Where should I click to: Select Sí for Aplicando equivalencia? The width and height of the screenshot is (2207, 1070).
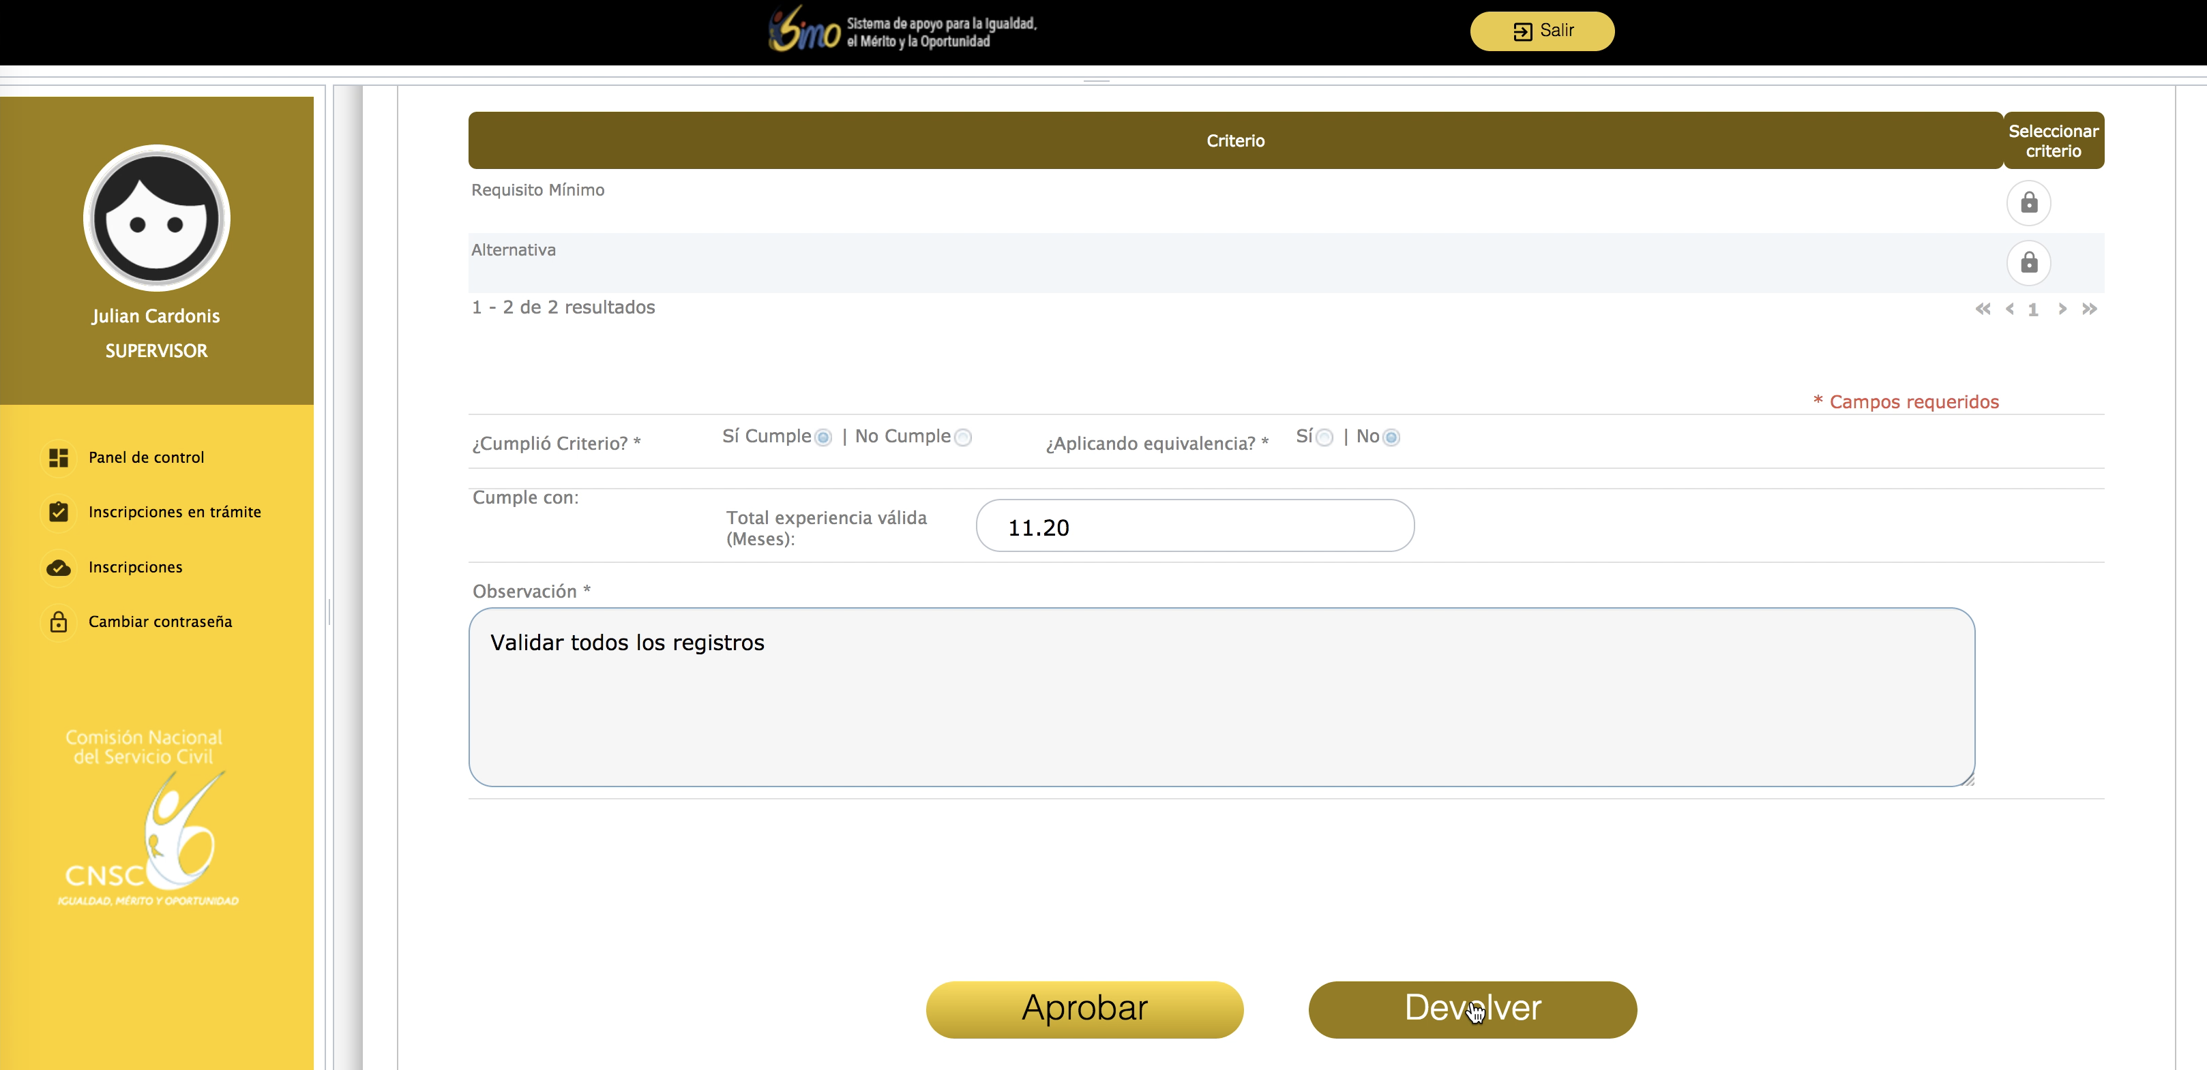pyautogui.click(x=1324, y=438)
